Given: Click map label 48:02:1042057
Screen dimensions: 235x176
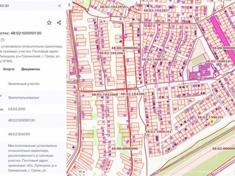Looking at the screenshot, I should coord(157,11).
